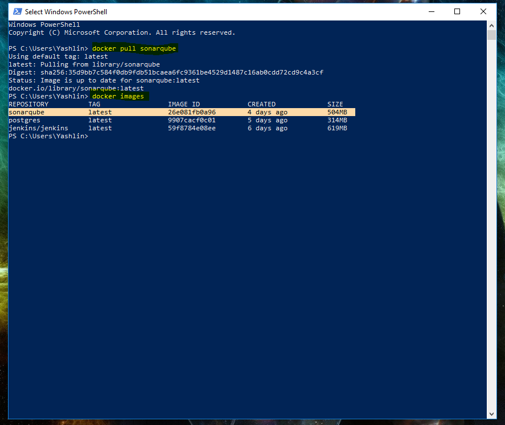Click the 'Using default tag: latest' line

tap(58, 57)
